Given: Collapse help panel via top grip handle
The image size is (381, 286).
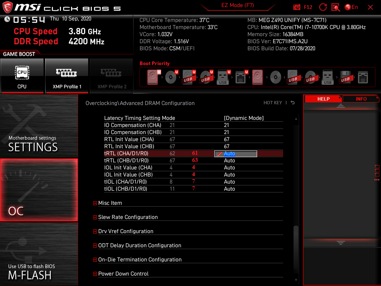Looking at the screenshot, I should [x=341, y=105].
